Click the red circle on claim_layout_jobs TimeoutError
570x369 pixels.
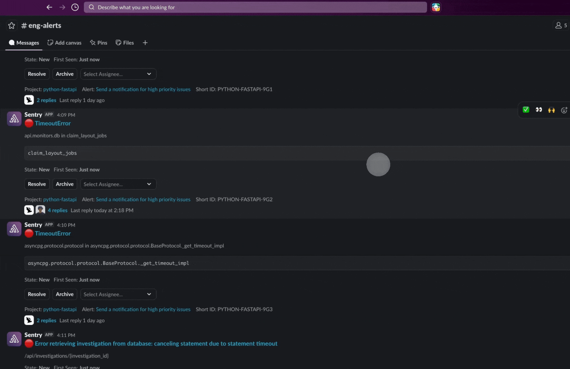29,123
